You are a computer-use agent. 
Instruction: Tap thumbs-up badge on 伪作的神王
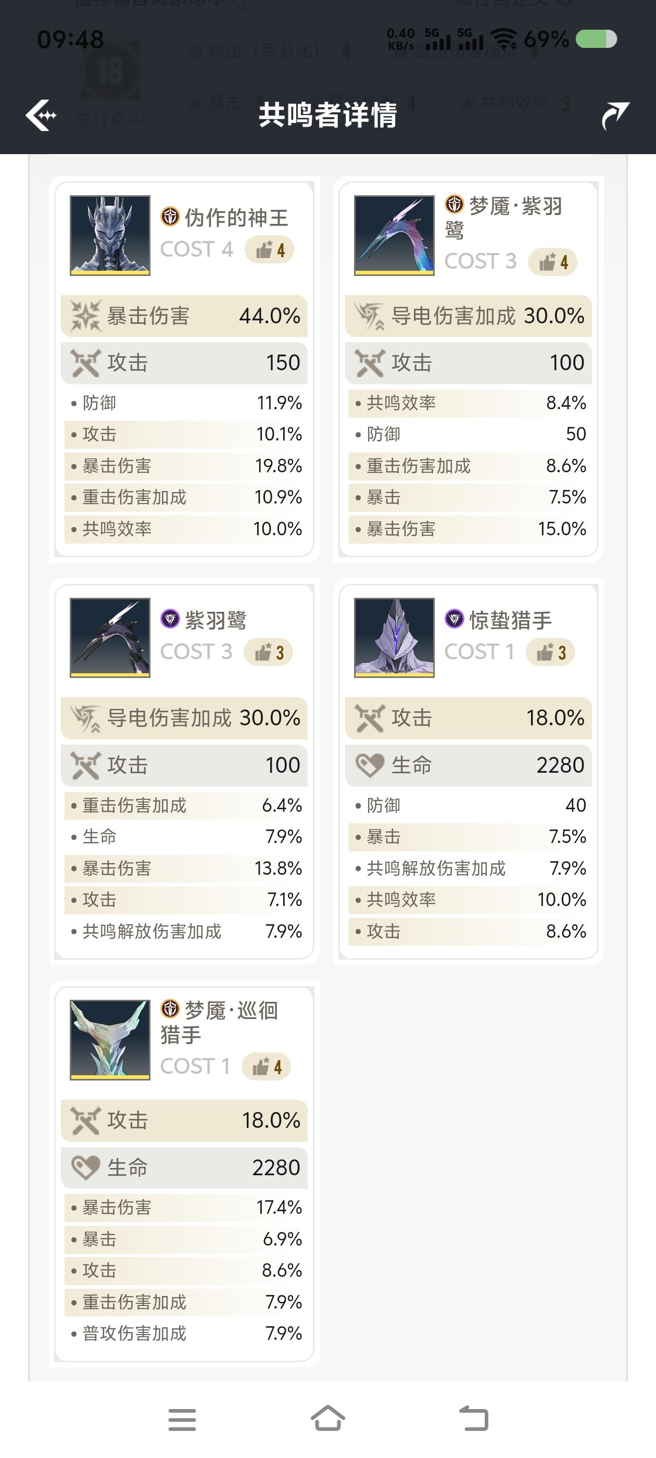click(269, 249)
